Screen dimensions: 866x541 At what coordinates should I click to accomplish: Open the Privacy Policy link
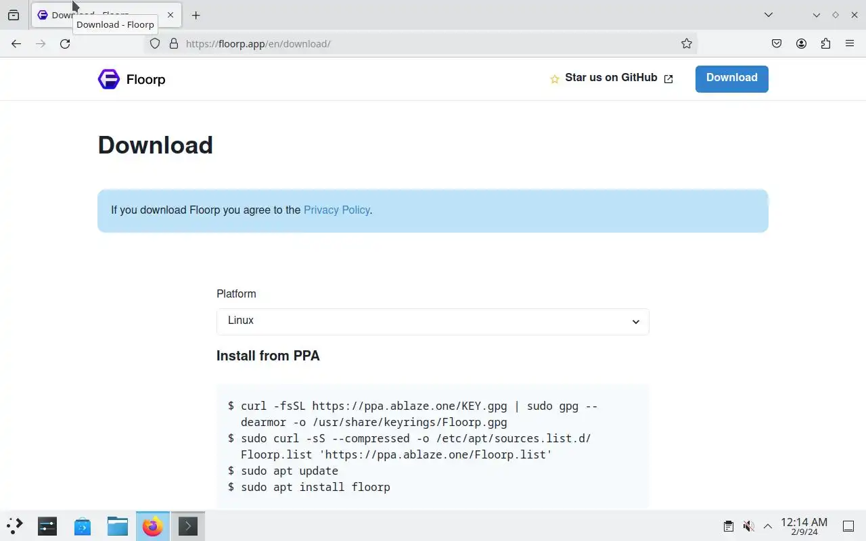pos(336,210)
